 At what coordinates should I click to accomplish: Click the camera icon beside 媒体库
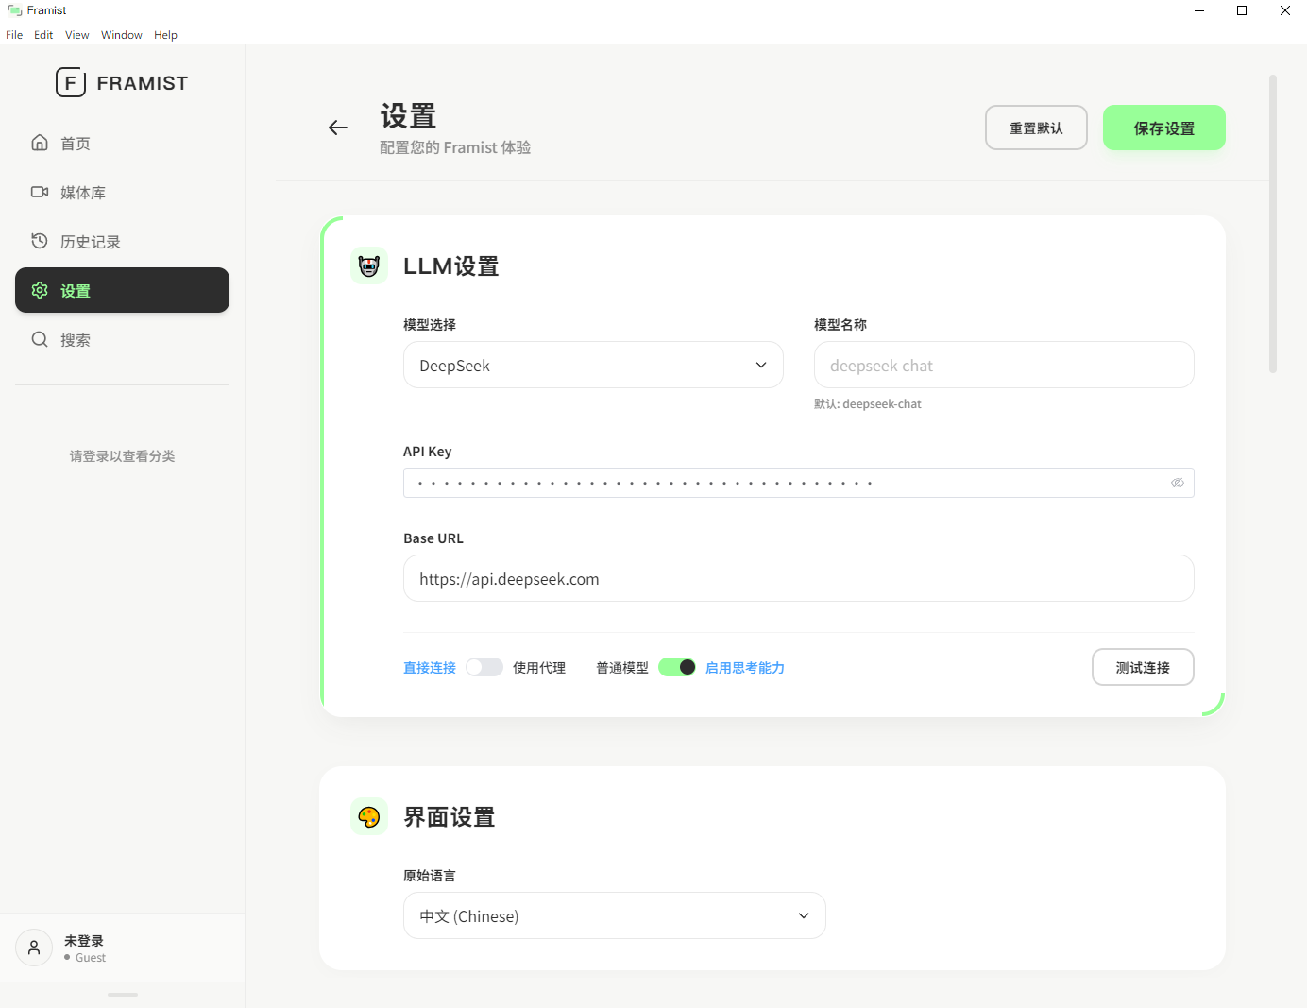click(x=40, y=192)
